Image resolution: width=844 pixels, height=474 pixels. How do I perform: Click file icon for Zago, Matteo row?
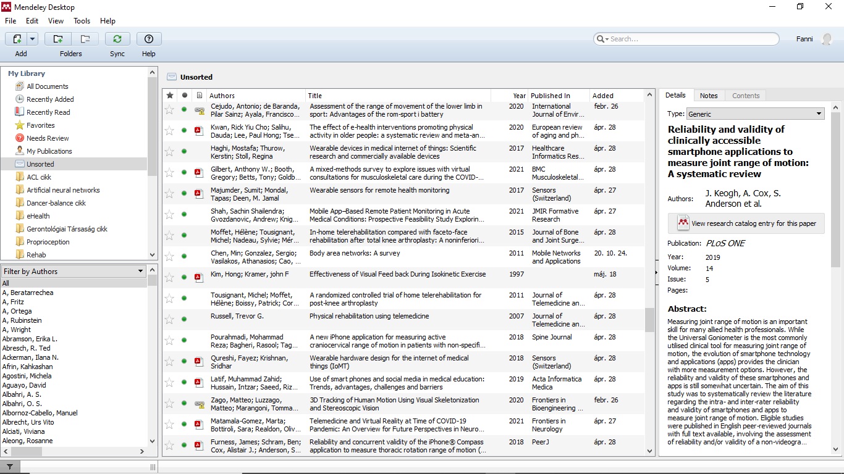pyautogui.click(x=199, y=404)
